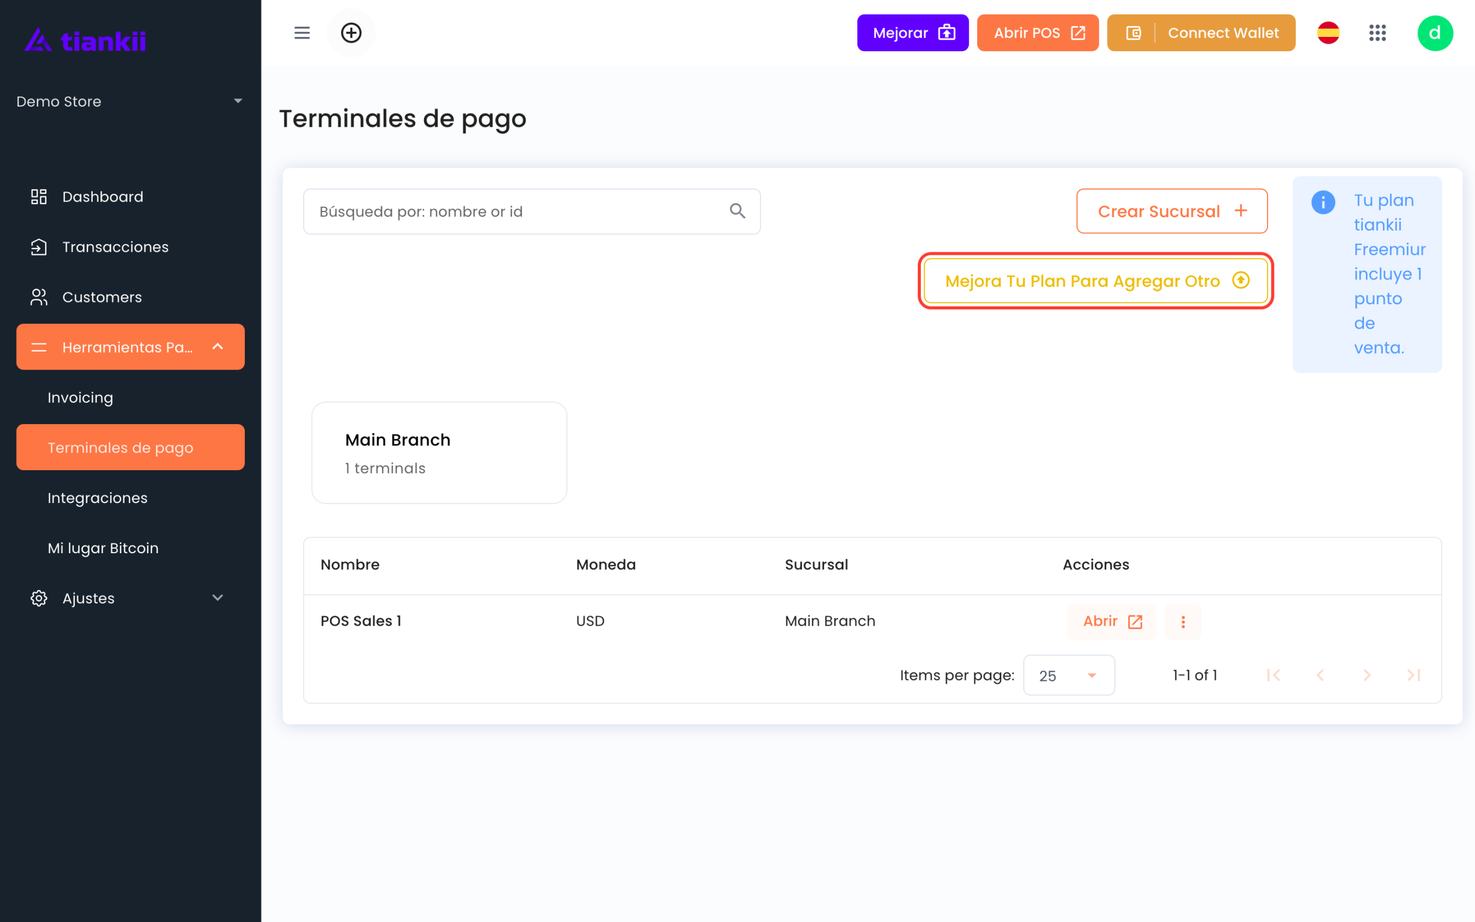Change language via the Spanish flag icon

[1328, 33]
